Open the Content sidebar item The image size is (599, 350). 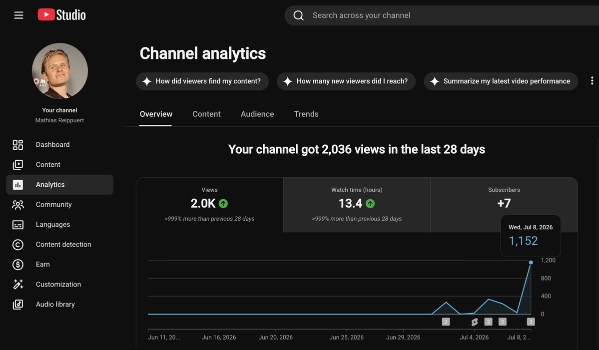click(59, 164)
